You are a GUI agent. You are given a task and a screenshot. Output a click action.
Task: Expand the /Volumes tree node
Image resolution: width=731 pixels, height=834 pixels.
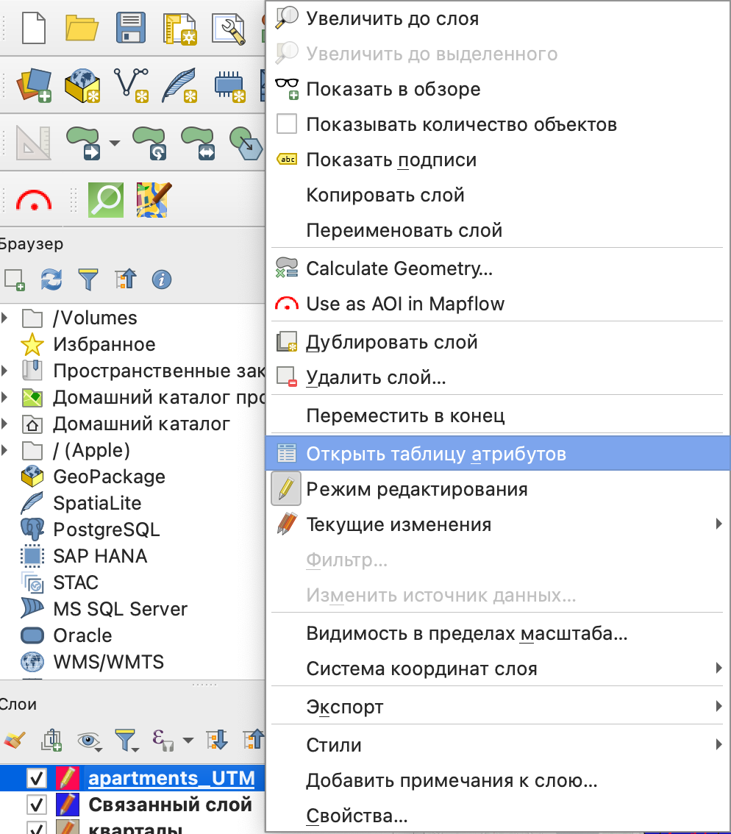(x=6, y=318)
